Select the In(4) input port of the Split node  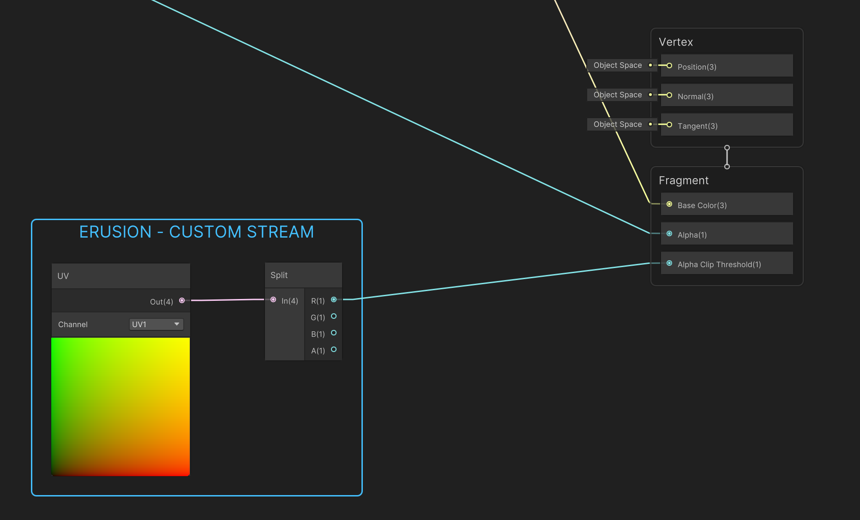pyautogui.click(x=273, y=299)
